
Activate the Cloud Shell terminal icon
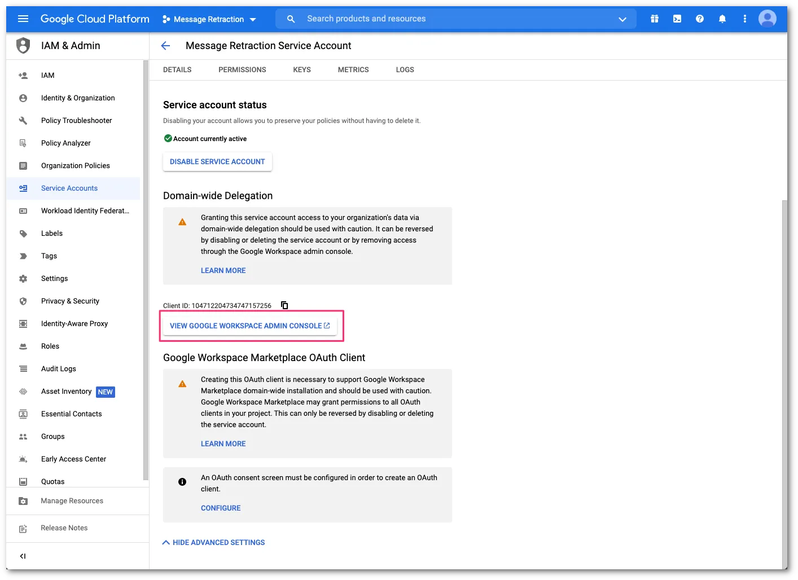point(677,19)
